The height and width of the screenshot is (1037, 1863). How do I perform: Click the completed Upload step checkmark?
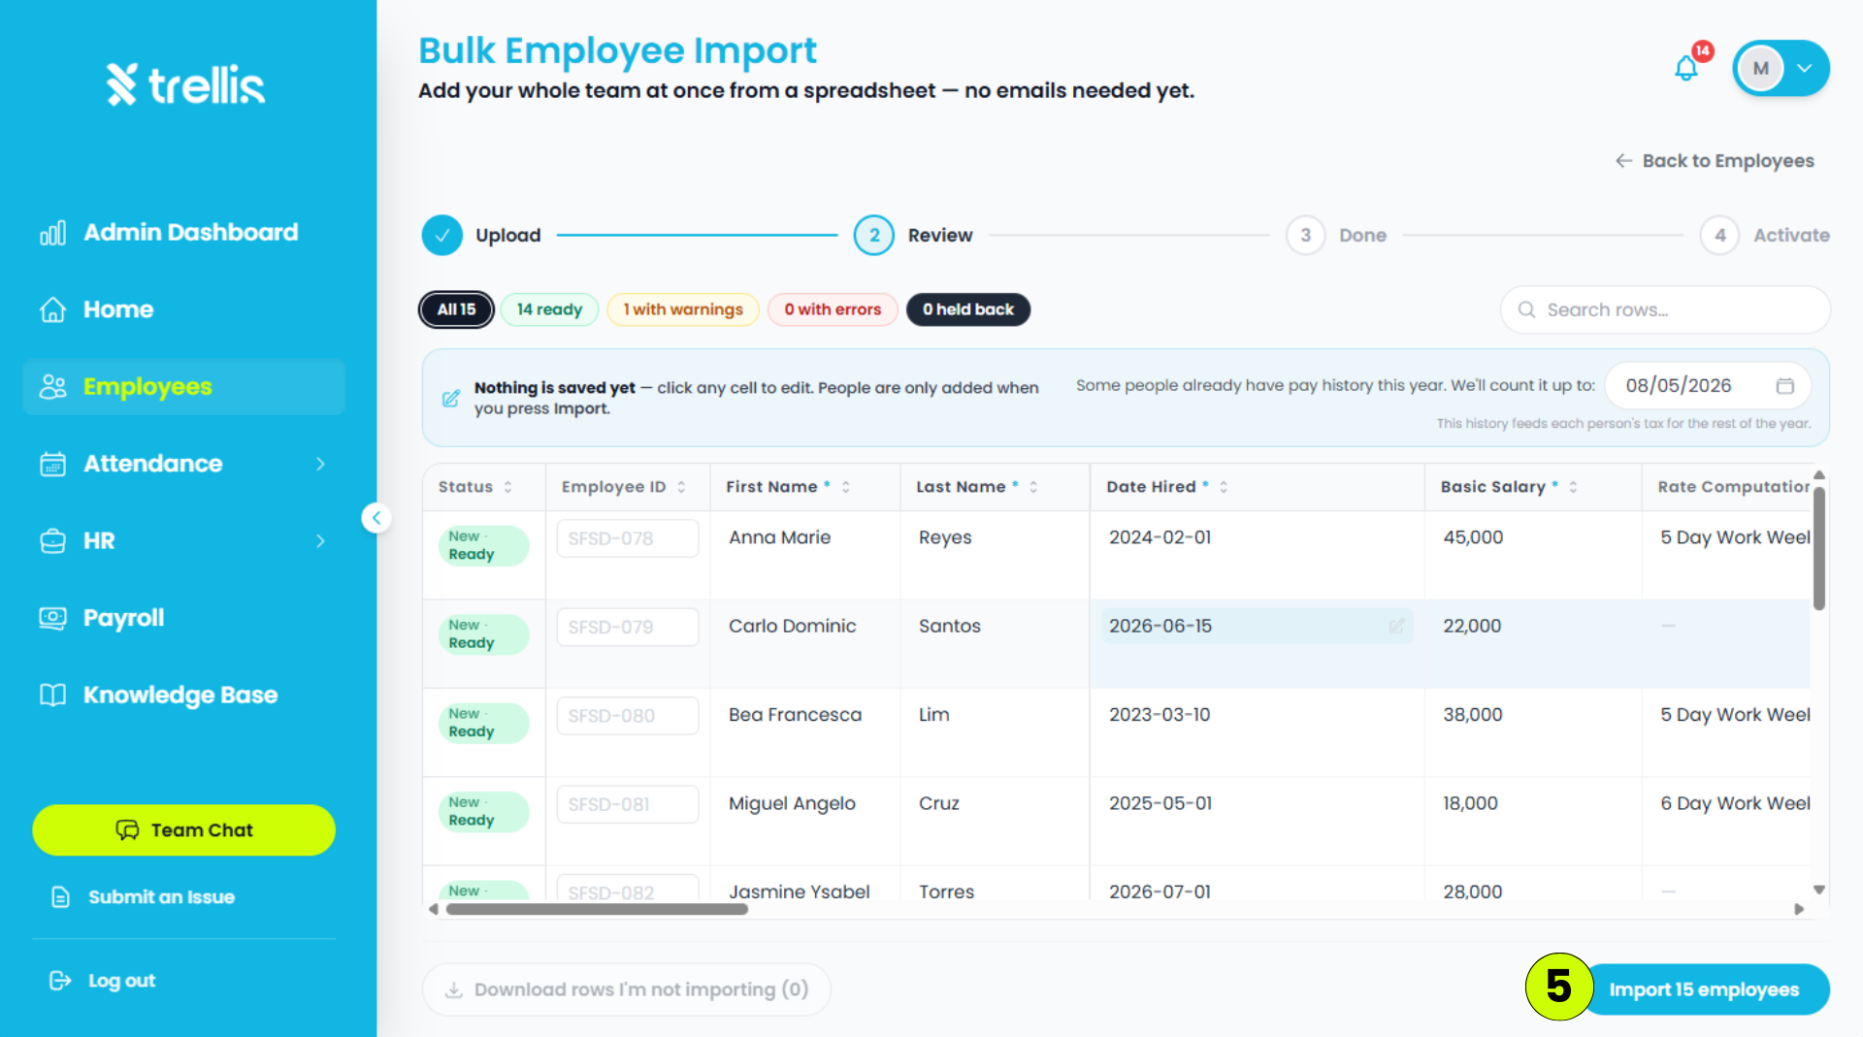[441, 235]
